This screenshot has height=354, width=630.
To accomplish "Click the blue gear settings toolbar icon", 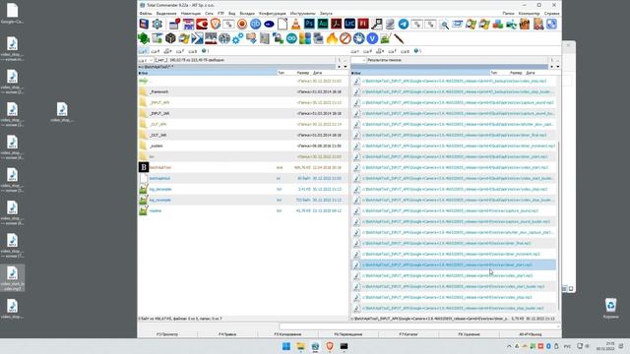I will (157, 24).
